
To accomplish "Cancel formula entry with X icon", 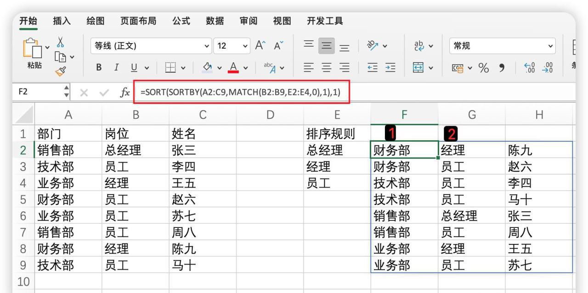I will pos(84,93).
